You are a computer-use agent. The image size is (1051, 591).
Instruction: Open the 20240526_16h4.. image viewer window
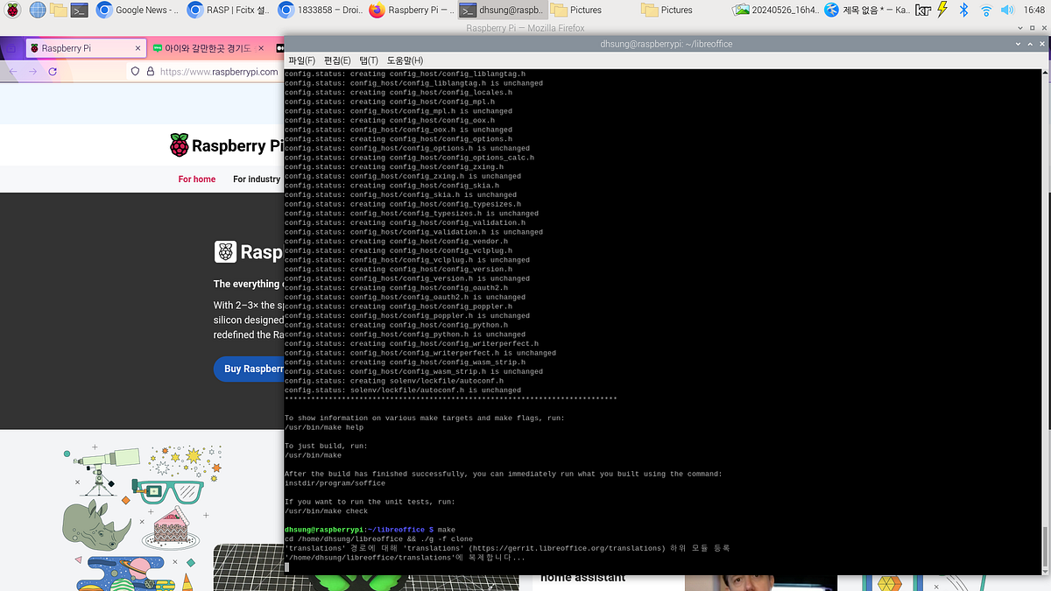776,11
